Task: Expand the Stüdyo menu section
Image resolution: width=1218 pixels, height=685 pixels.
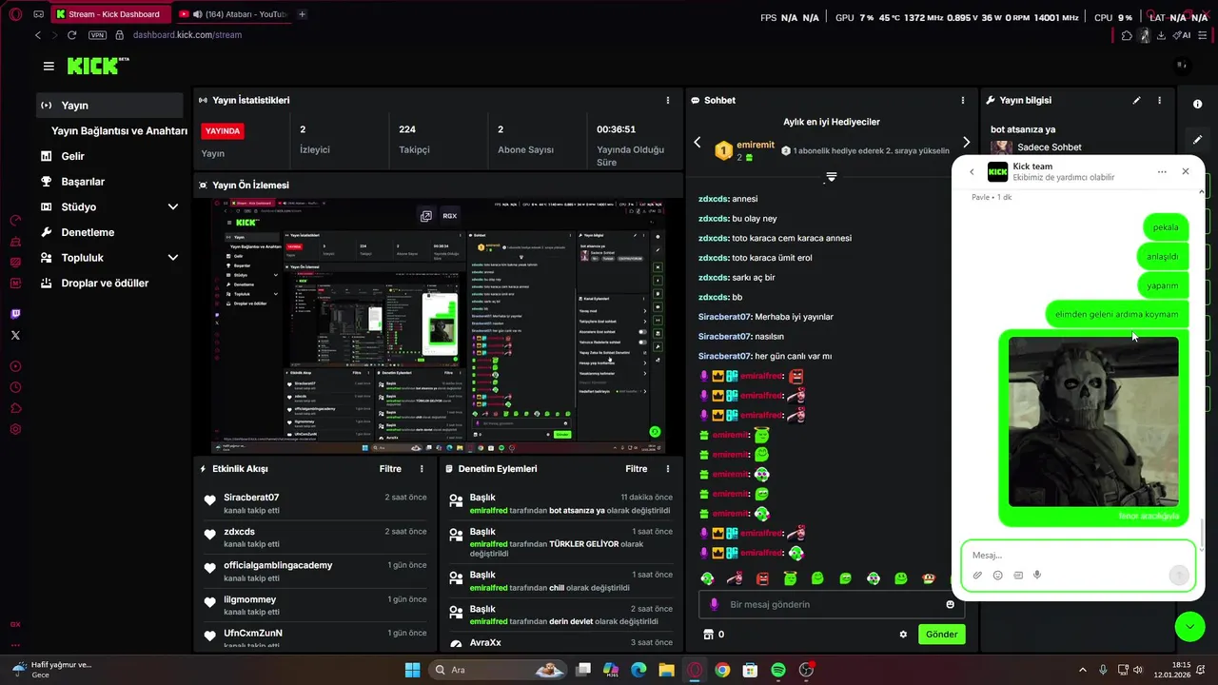Action: pos(172,206)
